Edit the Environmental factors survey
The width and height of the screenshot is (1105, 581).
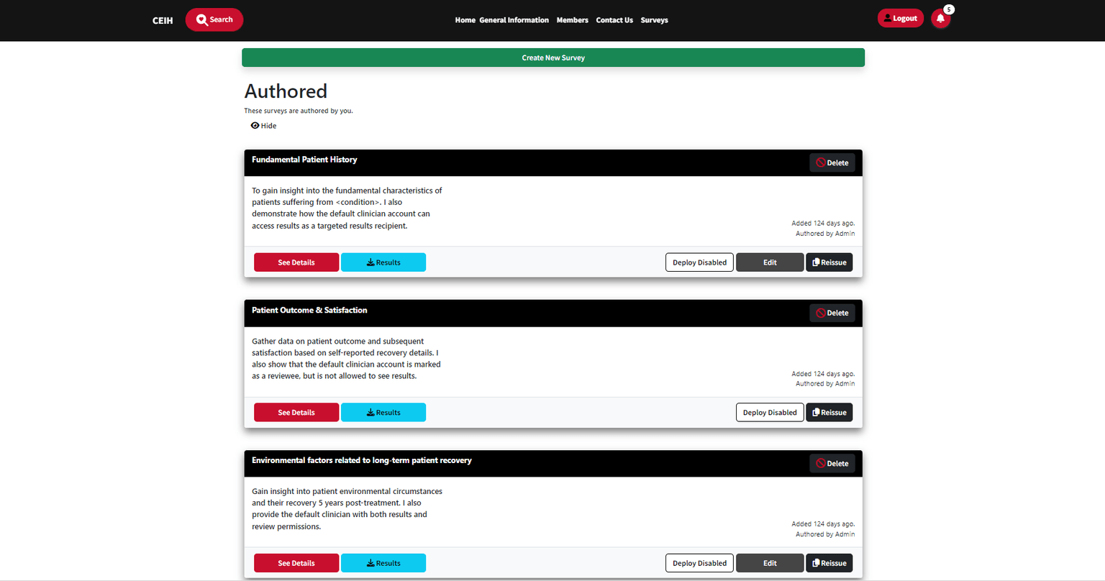tap(770, 563)
